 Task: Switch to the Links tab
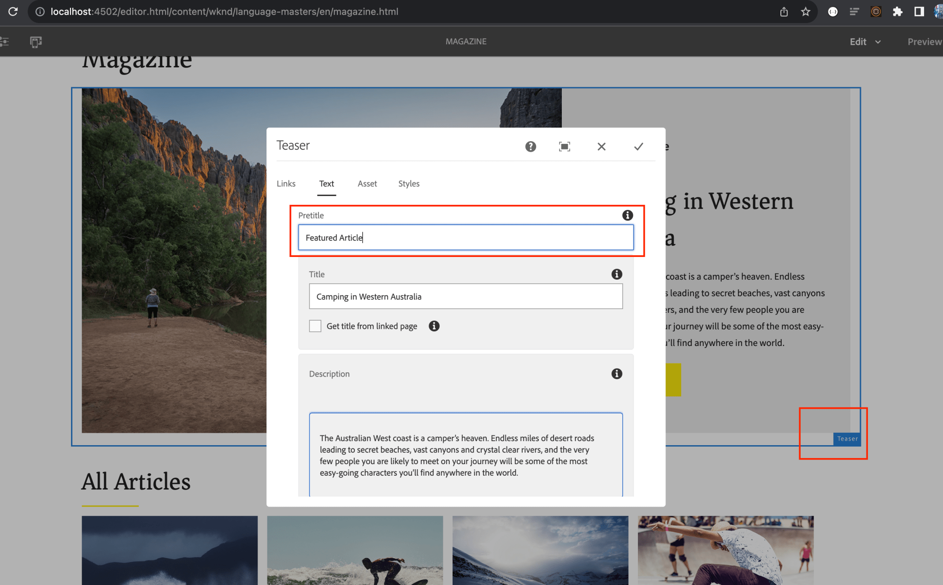(x=286, y=183)
